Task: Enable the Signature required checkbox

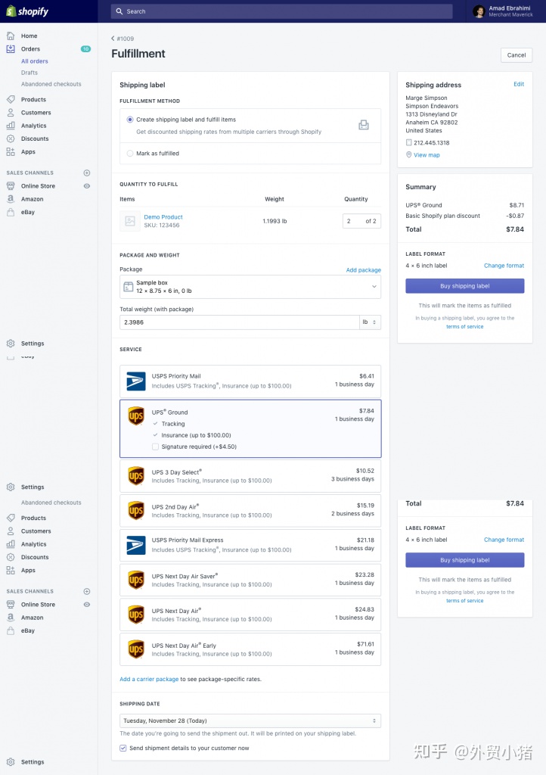Action: click(x=155, y=447)
